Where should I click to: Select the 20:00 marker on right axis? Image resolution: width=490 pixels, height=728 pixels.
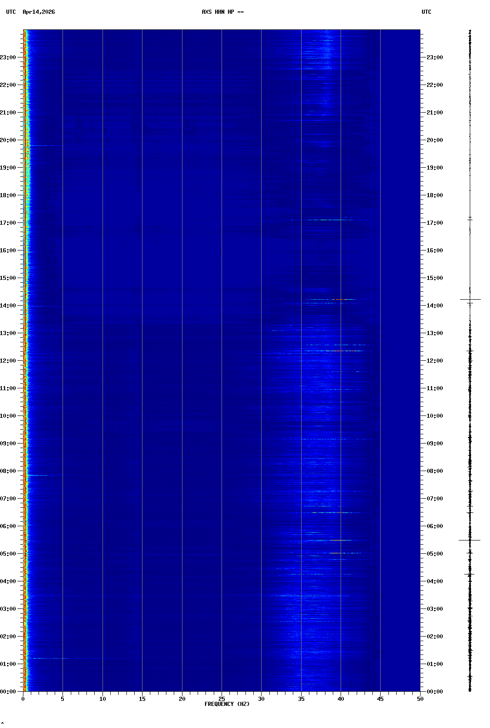tap(434, 140)
